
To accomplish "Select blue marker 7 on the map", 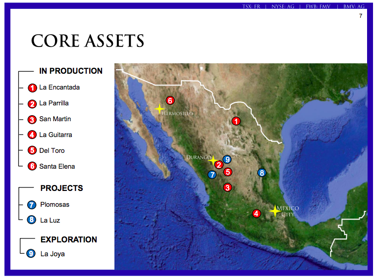I will 212,175.
